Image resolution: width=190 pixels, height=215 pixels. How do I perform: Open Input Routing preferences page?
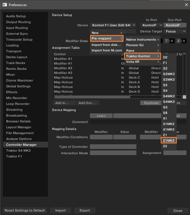tap(25, 28)
